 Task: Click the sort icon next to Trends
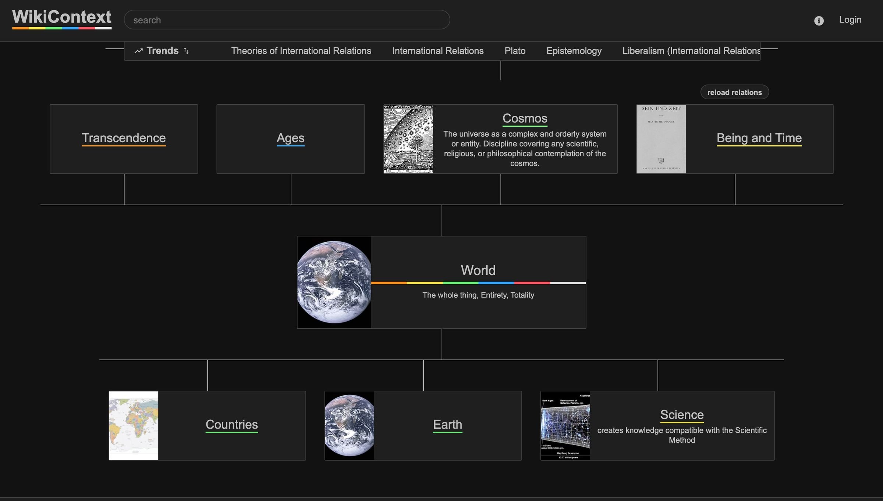click(186, 51)
